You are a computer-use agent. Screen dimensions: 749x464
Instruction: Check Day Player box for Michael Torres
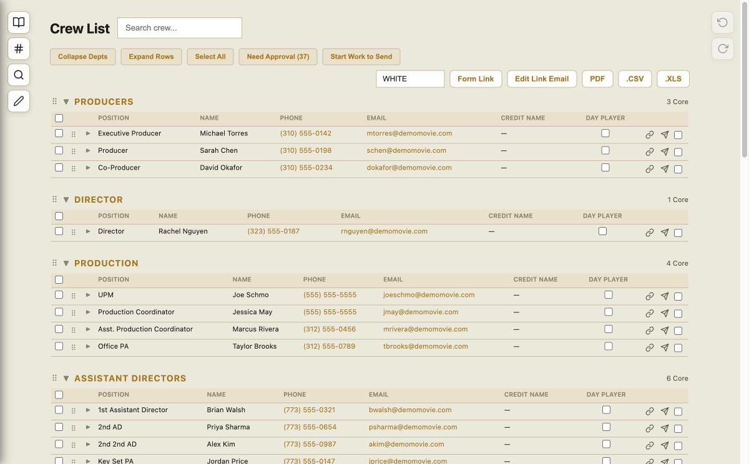coord(605,133)
